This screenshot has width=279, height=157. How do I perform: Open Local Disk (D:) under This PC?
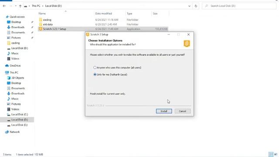pyautogui.click(x=20, y=120)
